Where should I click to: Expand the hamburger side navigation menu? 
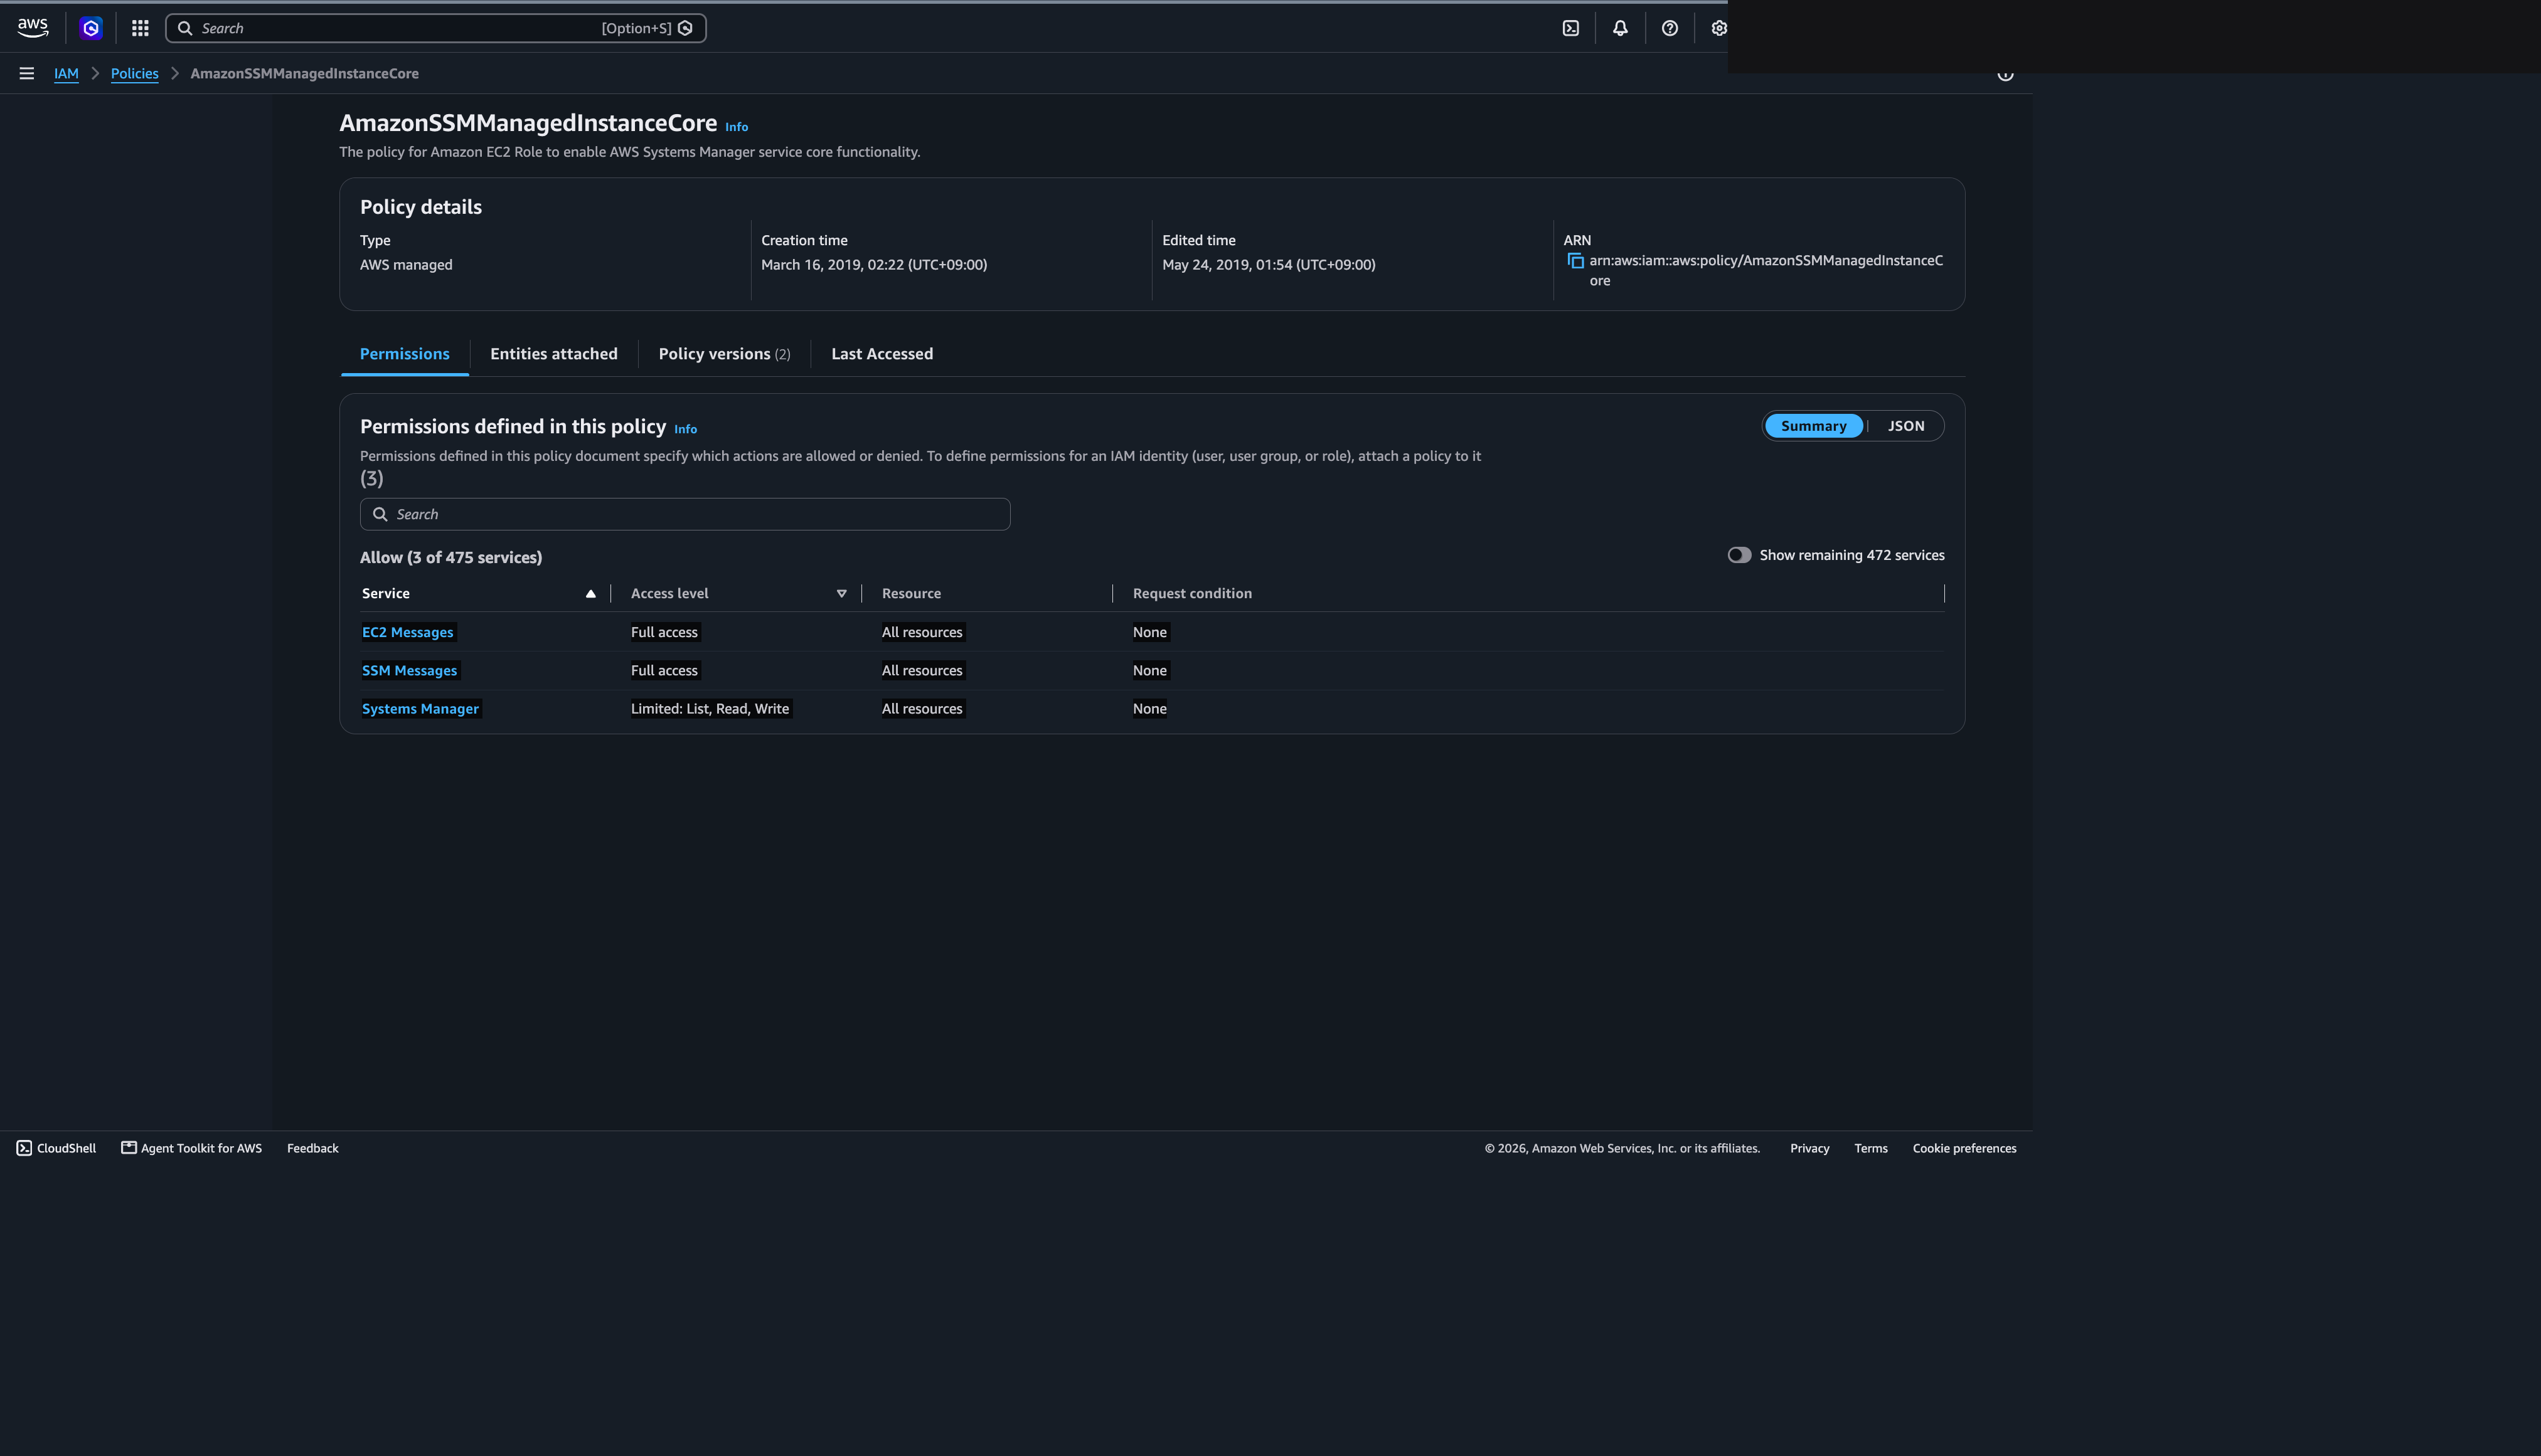click(x=27, y=73)
